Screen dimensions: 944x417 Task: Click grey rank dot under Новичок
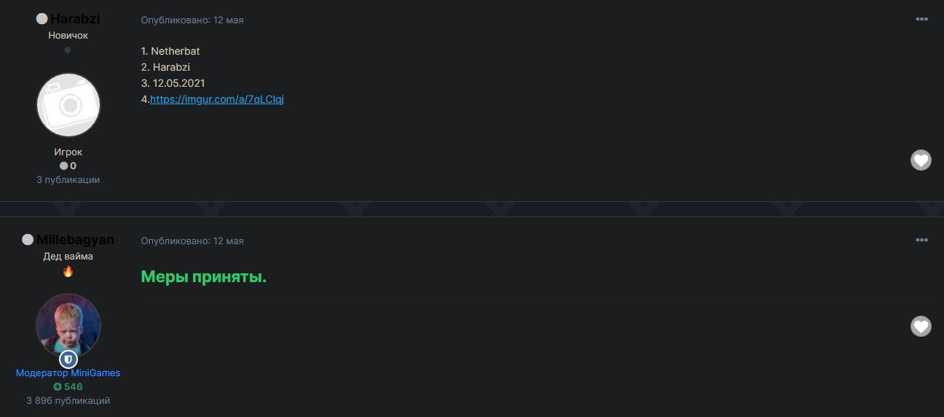click(68, 50)
